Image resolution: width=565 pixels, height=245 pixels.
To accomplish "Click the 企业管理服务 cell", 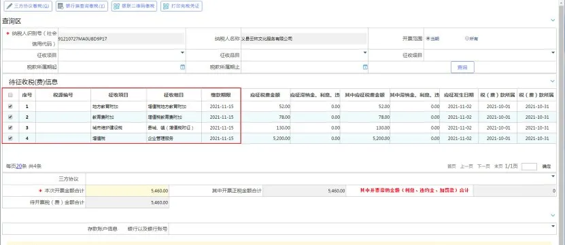I will [174, 138].
